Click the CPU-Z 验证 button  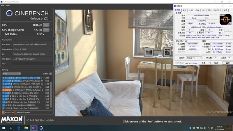click(216, 63)
